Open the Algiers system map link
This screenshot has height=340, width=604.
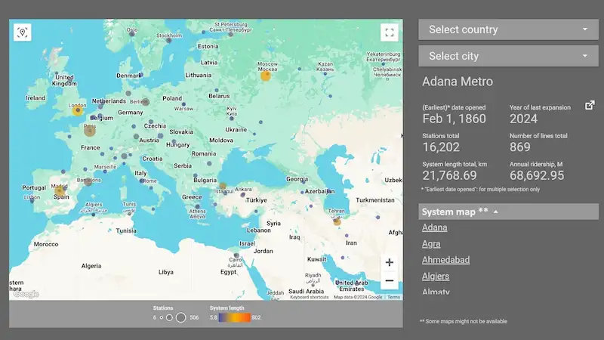(436, 276)
